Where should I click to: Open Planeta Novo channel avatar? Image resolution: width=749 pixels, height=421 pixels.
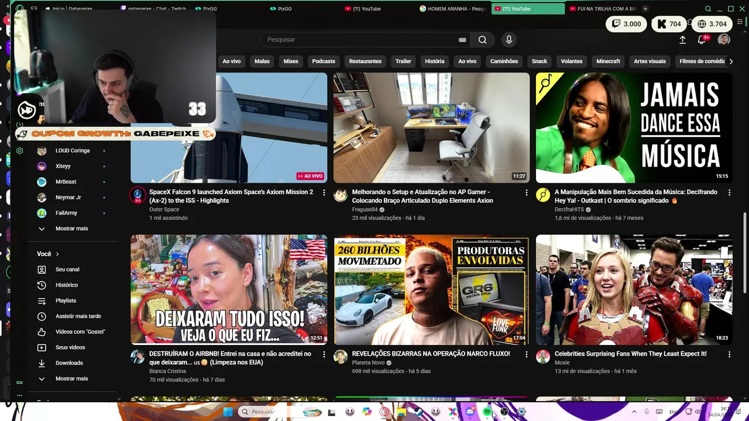pyautogui.click(x=341, y=357)
